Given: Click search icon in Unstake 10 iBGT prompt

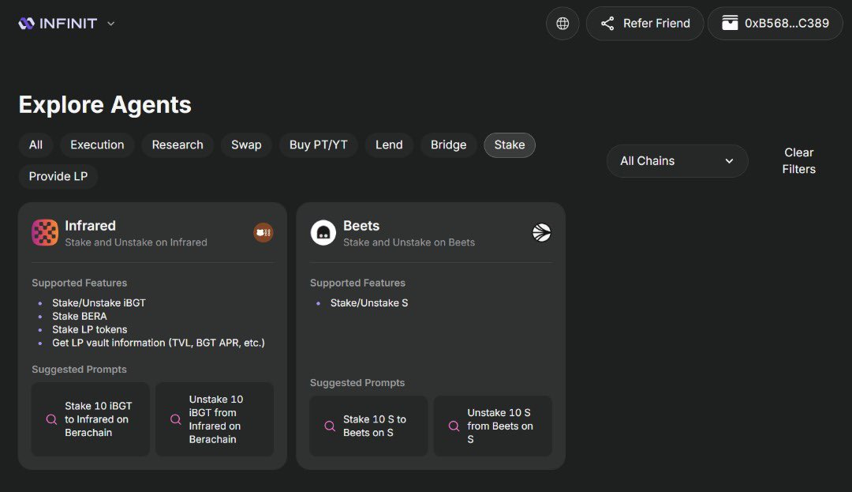Looking at the screenshot, I should click(175, 419).
